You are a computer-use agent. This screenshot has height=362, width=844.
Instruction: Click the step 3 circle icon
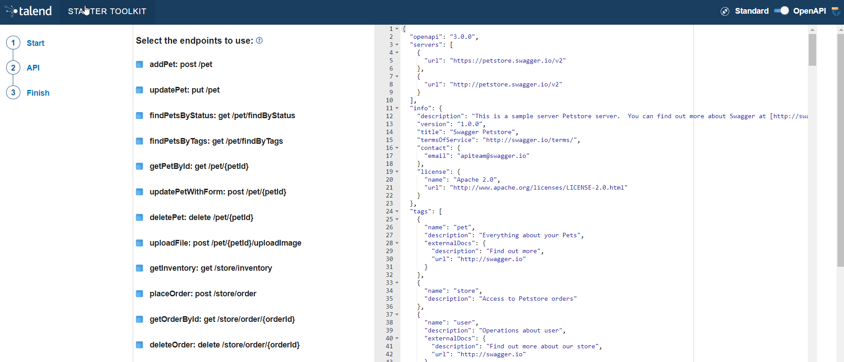pyautogui.click(x=13, y=93)
